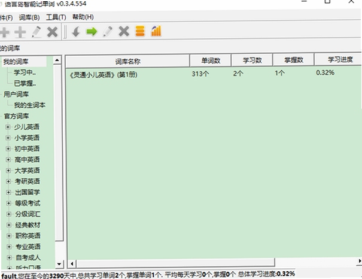Click the 313个 word count cell
Image resolution: width=362 pixels, height=279 pixels.
(x=200, y=74)
